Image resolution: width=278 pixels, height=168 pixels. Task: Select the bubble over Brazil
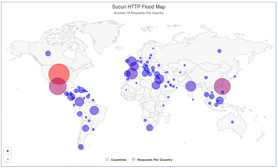point(94,110)
